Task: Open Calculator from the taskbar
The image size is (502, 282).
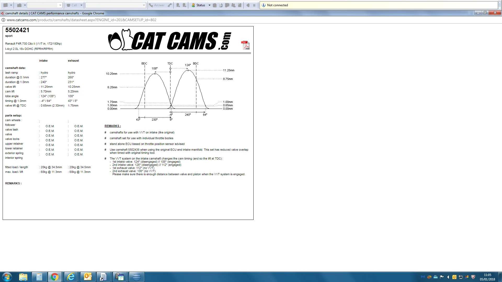Action: tap(39, 277)
